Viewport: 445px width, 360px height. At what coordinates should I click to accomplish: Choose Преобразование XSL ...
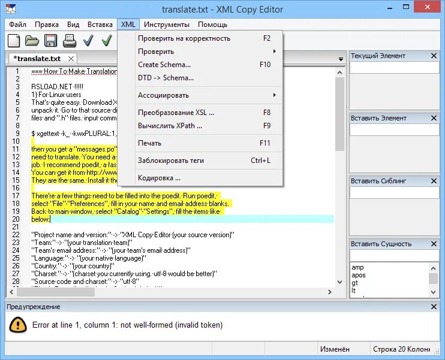point(209,113)
